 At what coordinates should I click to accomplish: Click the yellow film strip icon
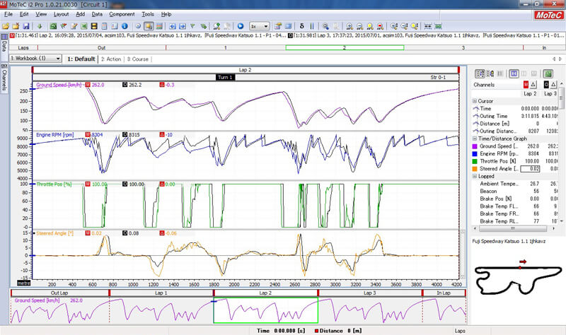(94, 26)
